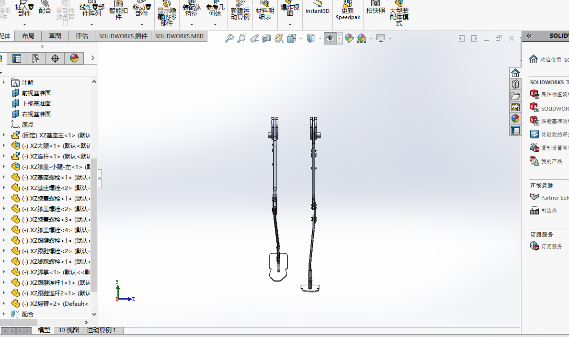This screenshot has width=569, height=337.
Task: Open Appearances task pane color ball icon
Action: (515, 118)
